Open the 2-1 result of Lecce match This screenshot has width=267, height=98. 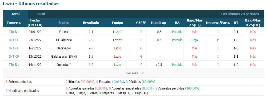[x=91, y=32]
